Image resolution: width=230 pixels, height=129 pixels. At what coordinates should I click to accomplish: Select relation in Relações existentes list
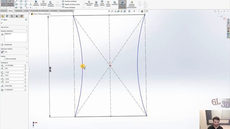[8, 34]
